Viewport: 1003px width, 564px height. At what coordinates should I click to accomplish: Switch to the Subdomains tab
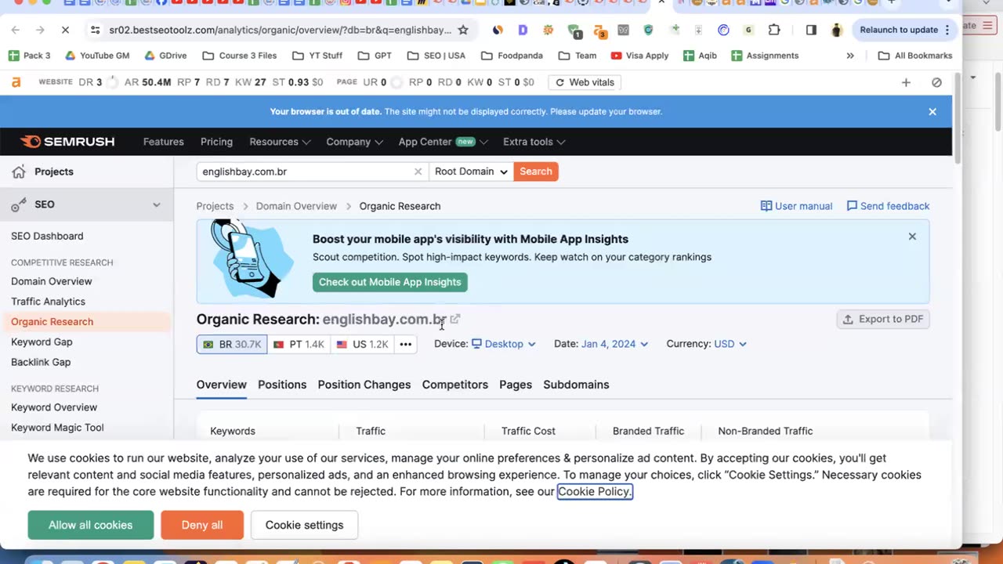point(576,385)
